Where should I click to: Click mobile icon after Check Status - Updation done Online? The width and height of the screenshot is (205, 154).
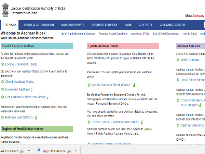[142, 122]
